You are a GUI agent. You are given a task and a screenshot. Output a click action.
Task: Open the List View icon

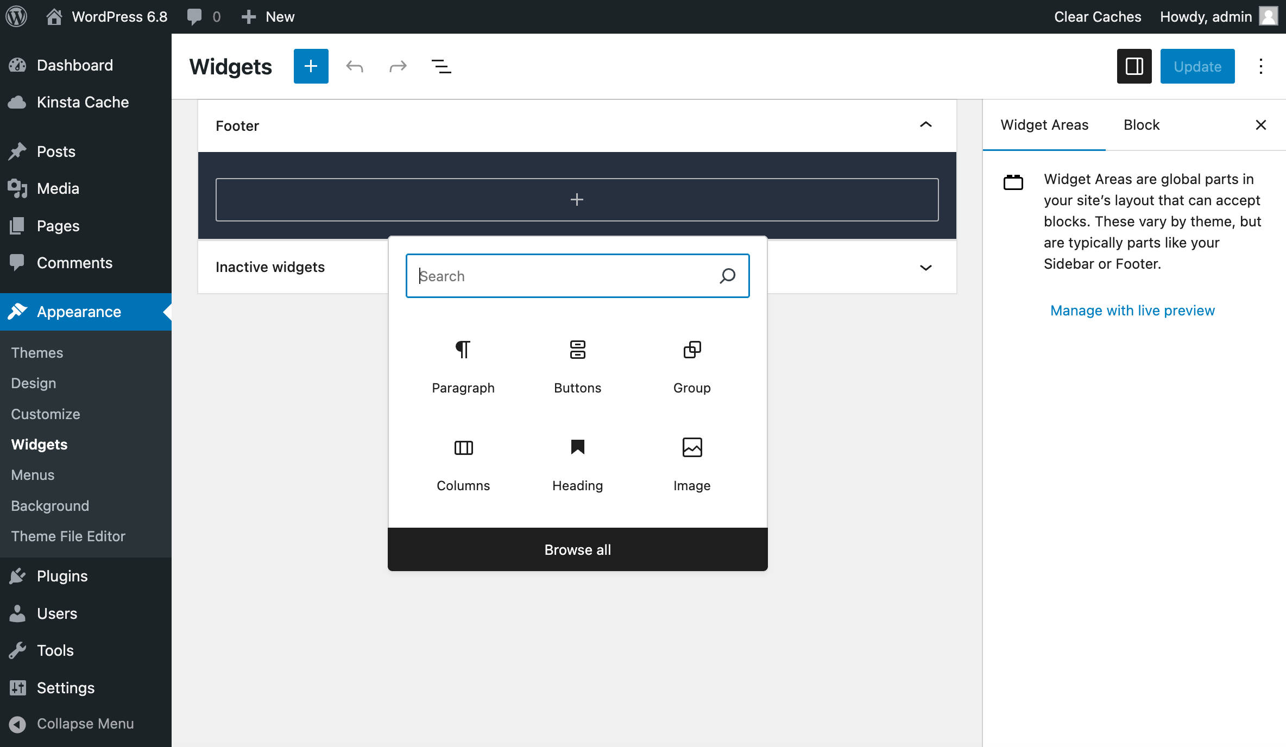tap(441, 66)
